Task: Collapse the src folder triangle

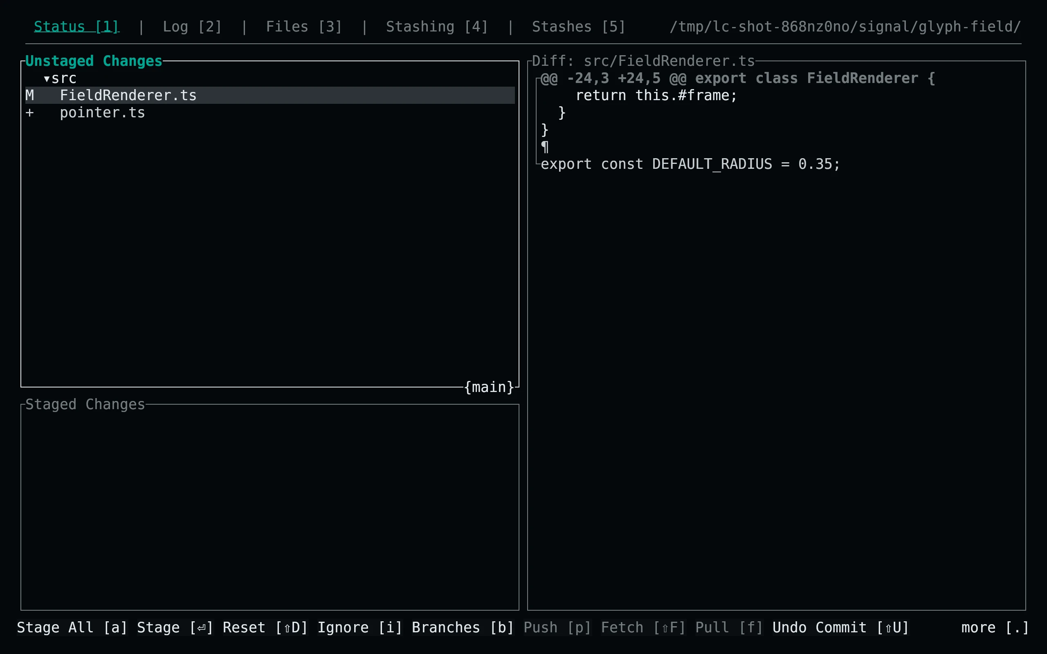Action: point(47,79)
